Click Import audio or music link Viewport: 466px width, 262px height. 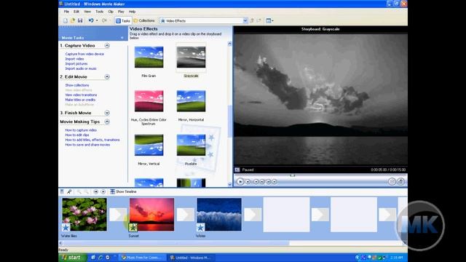(81, 68)
